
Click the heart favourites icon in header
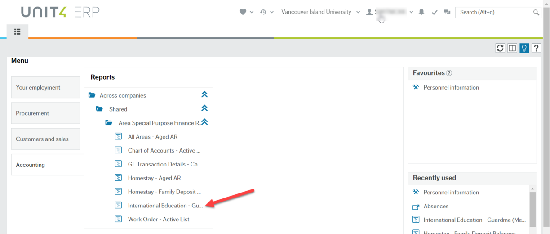(x=243, y=12)
